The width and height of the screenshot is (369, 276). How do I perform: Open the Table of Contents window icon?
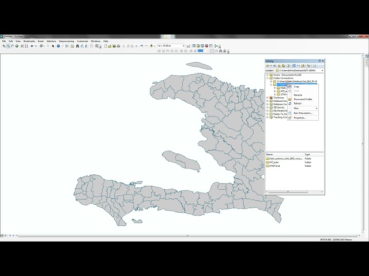click(194, 46)
